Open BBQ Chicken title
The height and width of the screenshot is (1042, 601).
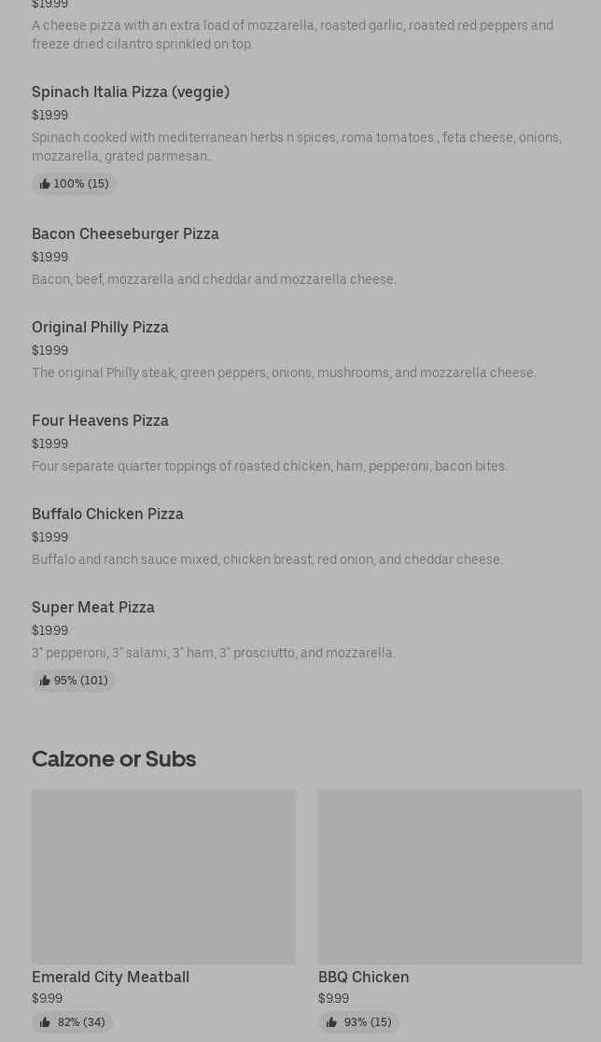tap(363, 977)
